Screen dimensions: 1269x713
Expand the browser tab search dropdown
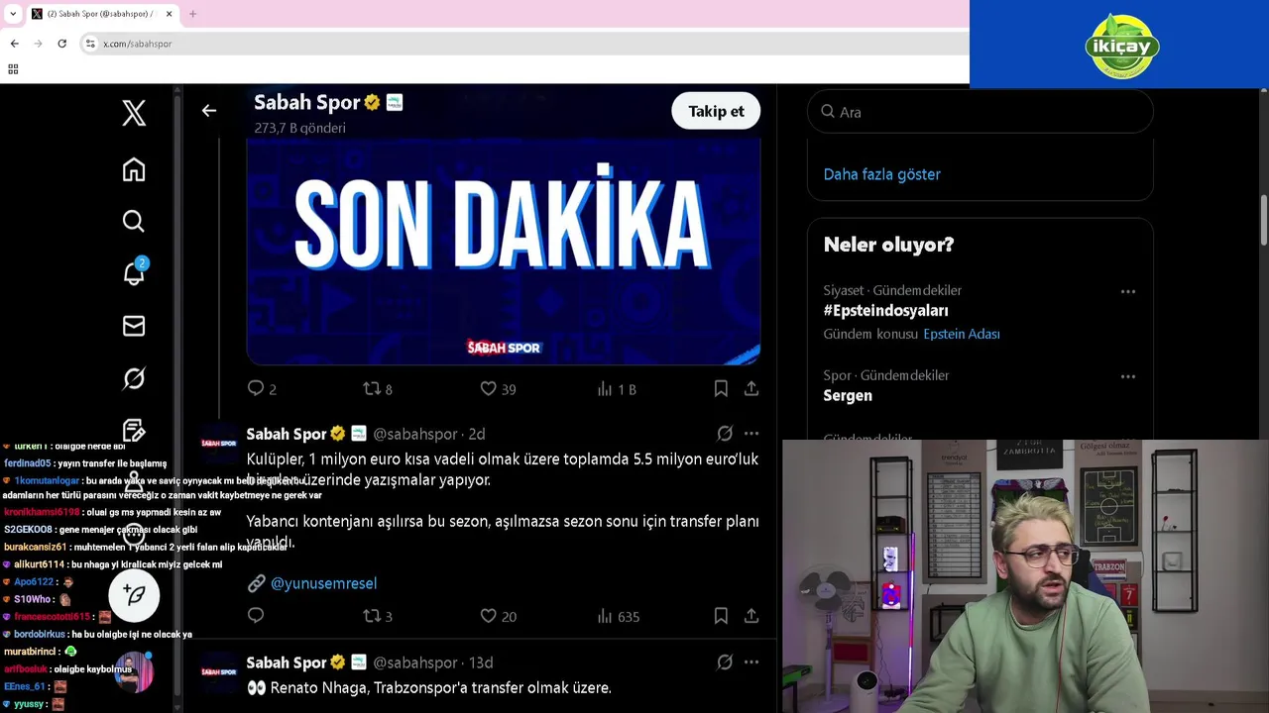13,14
